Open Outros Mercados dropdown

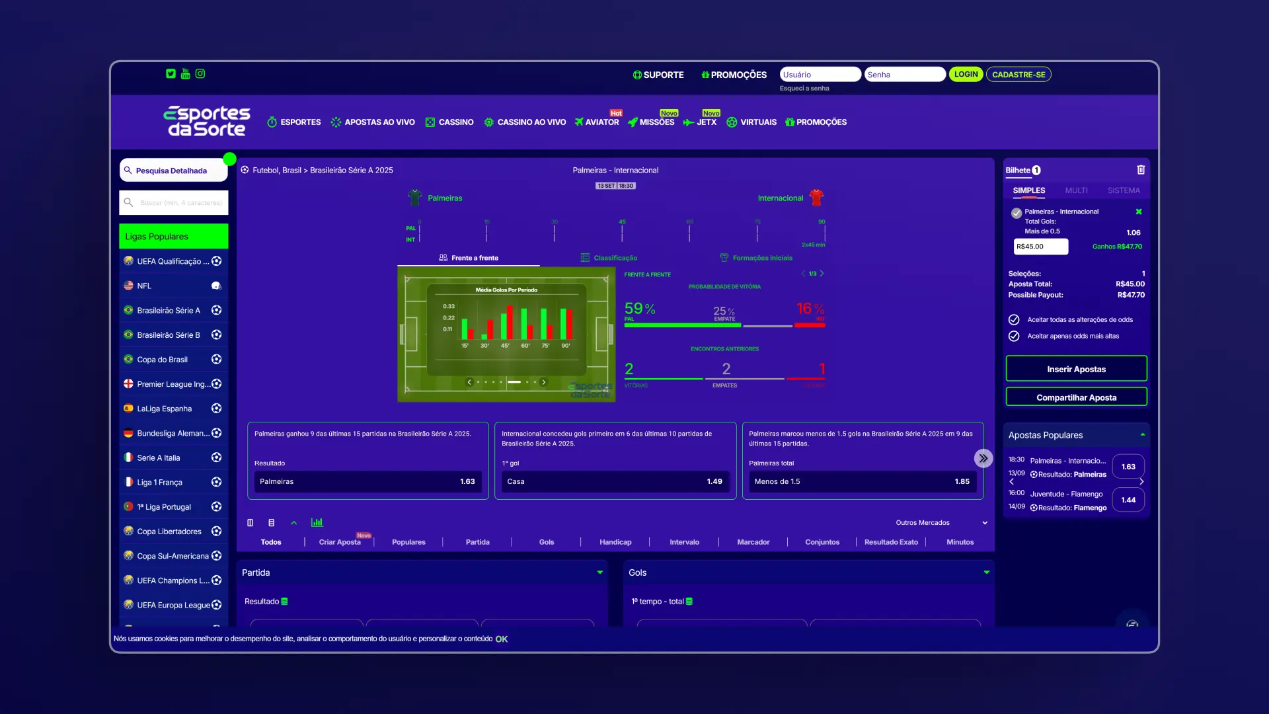[941, 523]
